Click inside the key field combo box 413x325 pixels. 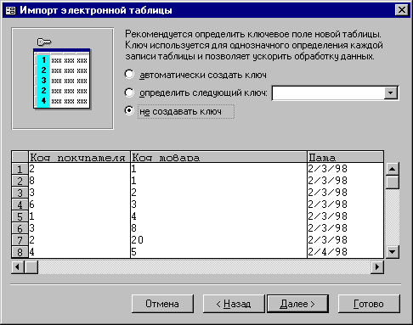[328, 92]
